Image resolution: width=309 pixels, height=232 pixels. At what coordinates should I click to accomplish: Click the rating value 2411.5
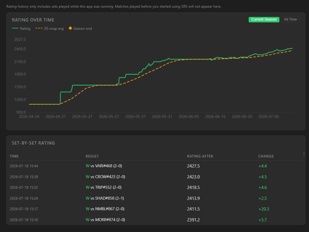[x=193, y=209]
